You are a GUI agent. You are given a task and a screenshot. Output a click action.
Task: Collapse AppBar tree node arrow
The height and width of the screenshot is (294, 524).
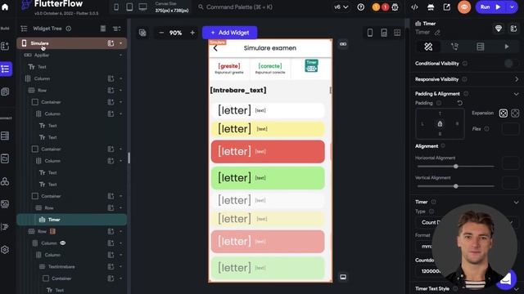(x=120, y=55)
